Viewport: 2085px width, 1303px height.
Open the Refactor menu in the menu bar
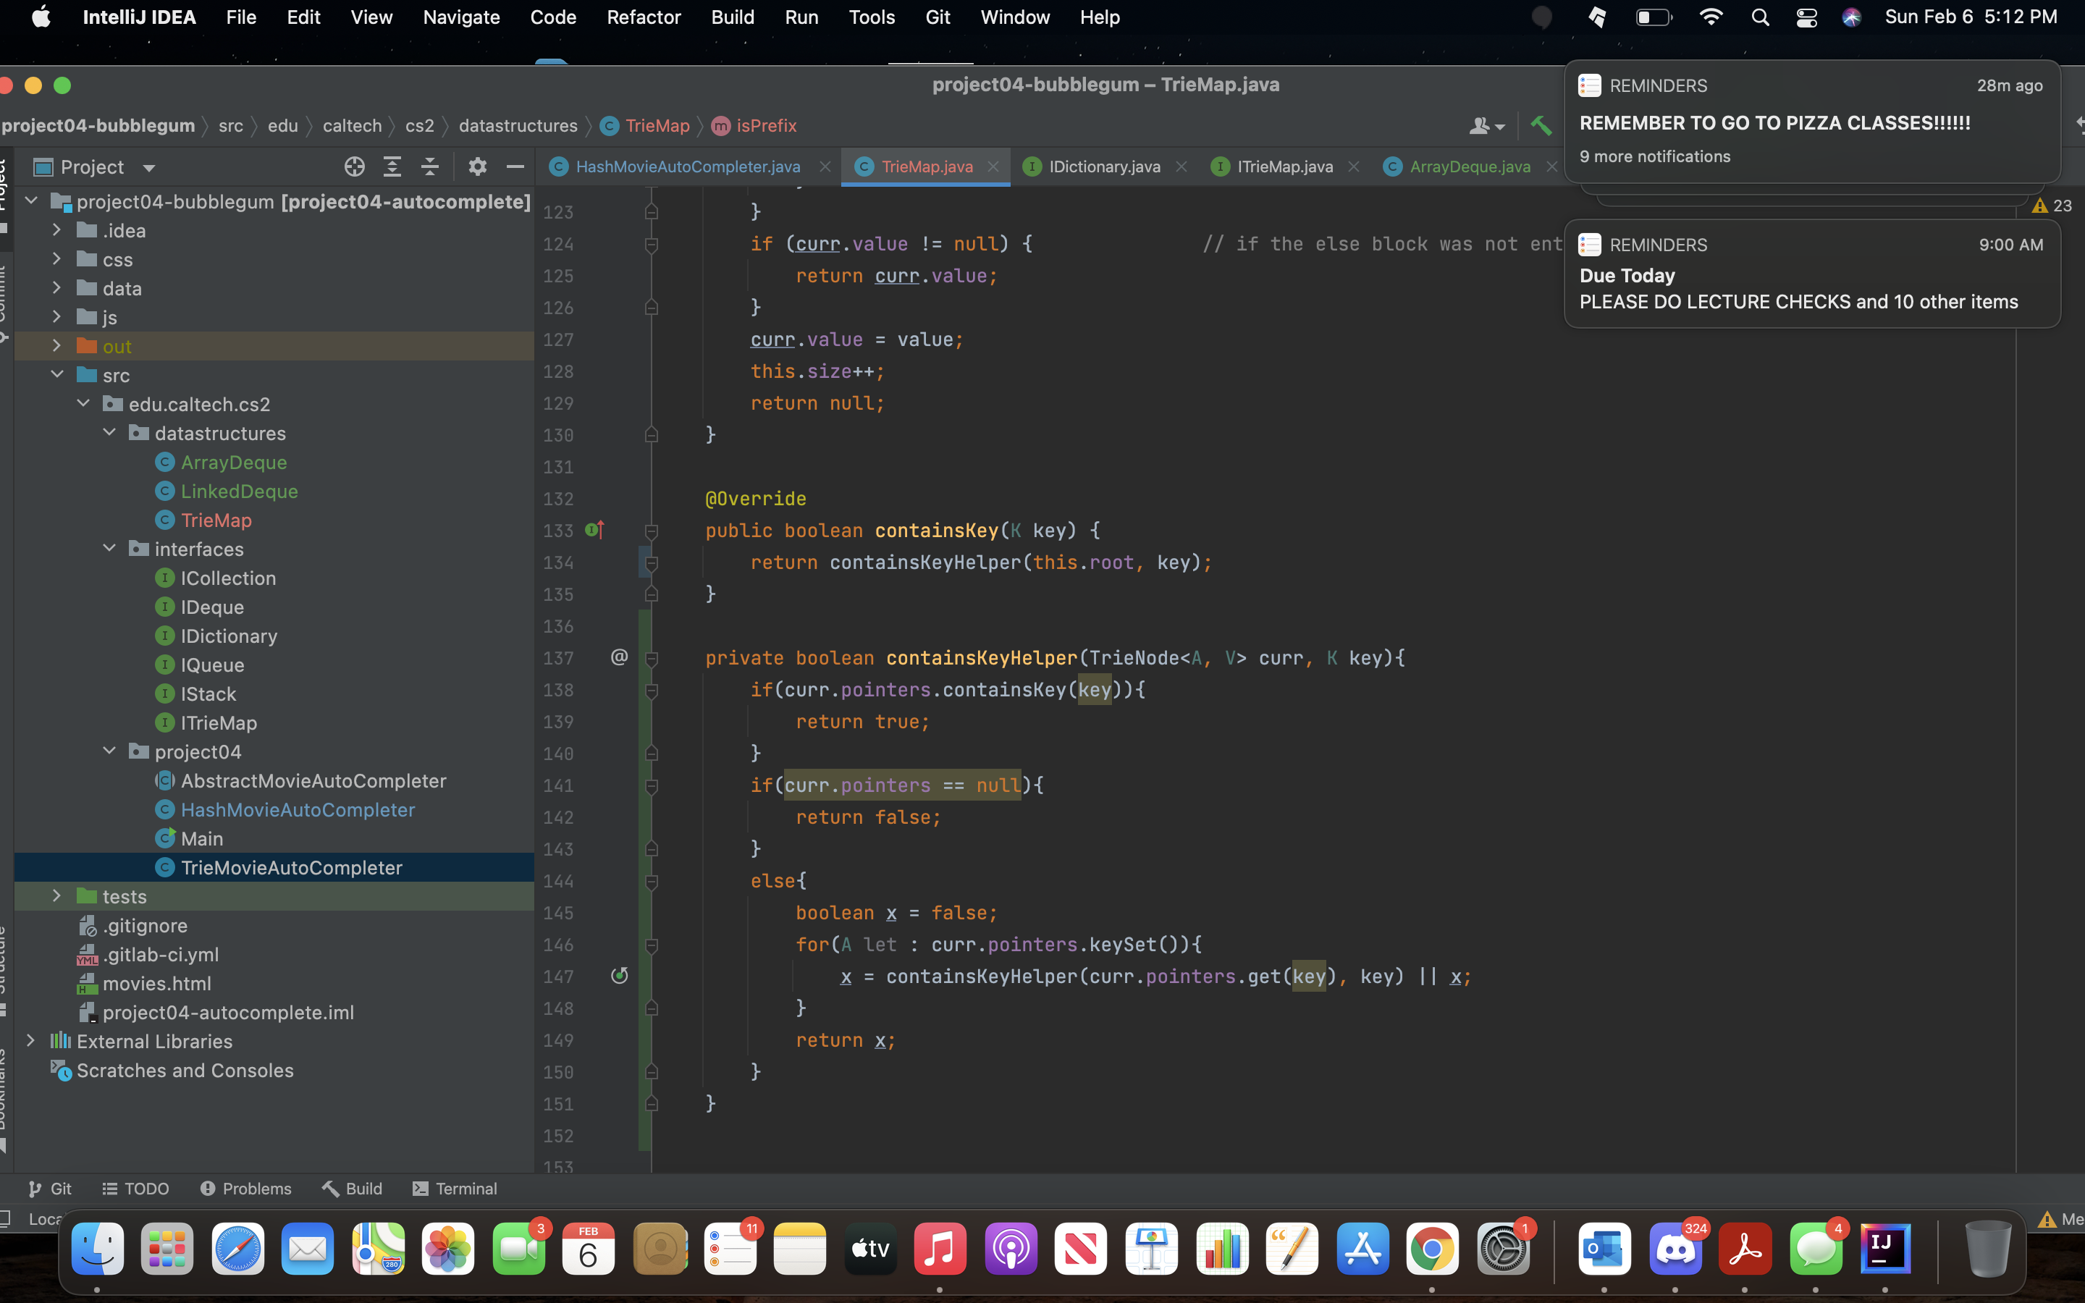[643, 17]
